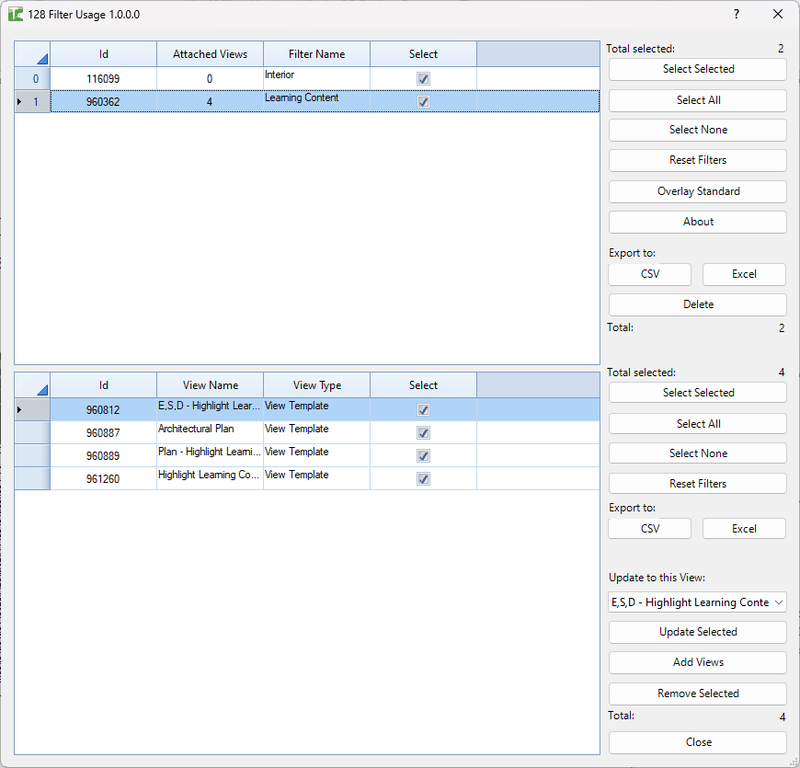This screenshot has height=768, width=800.
Task: Toggle Select checkbox for view 960889
Action: tap(423, 455)
